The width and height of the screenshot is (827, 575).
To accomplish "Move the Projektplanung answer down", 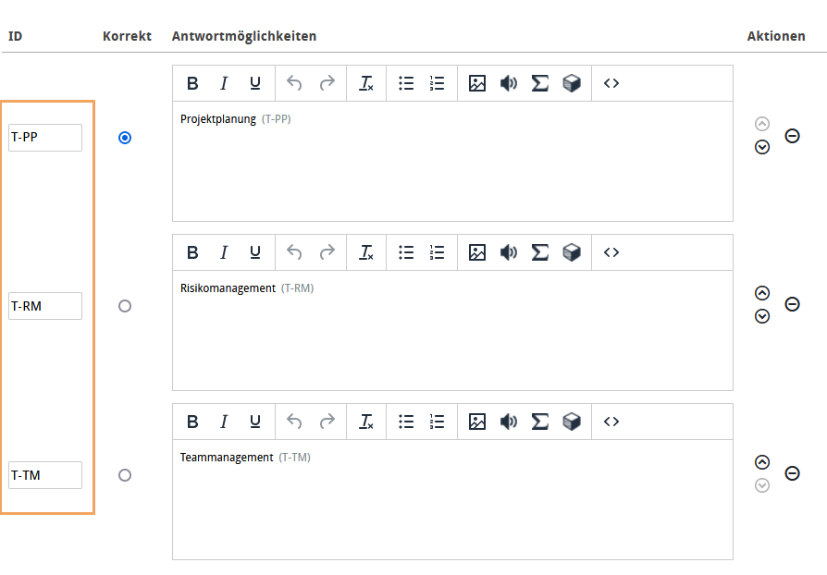I will coord(762,147).
